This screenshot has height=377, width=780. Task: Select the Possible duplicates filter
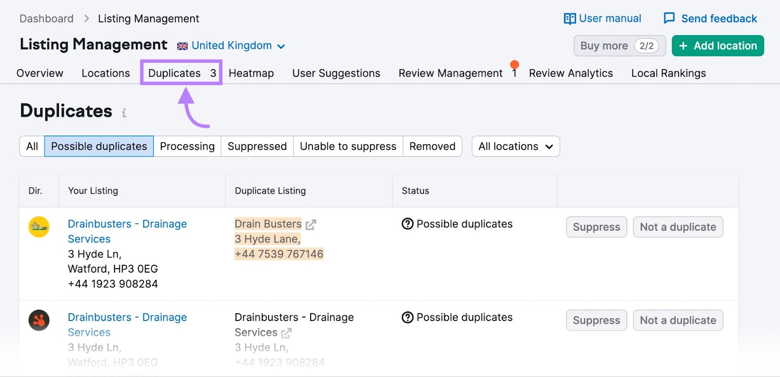tap(99, 146)
